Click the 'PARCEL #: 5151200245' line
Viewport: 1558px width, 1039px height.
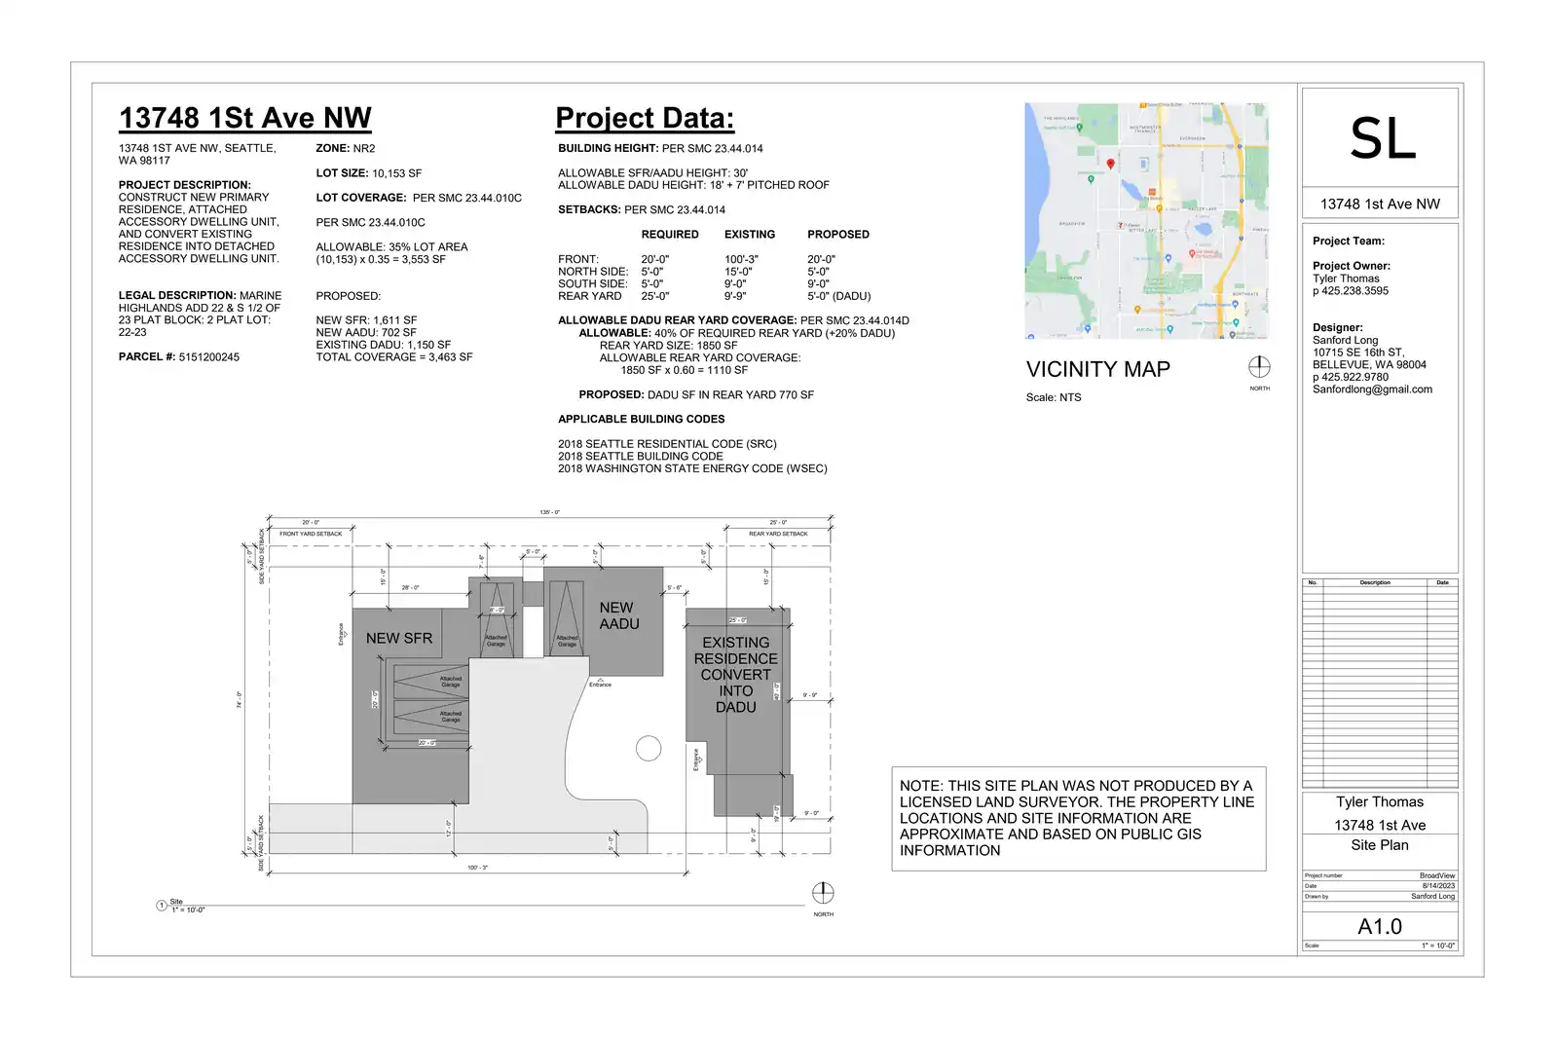pos(179,357)
